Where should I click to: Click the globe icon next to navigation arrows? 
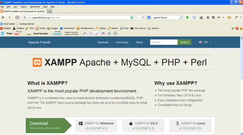click(17, 17)
